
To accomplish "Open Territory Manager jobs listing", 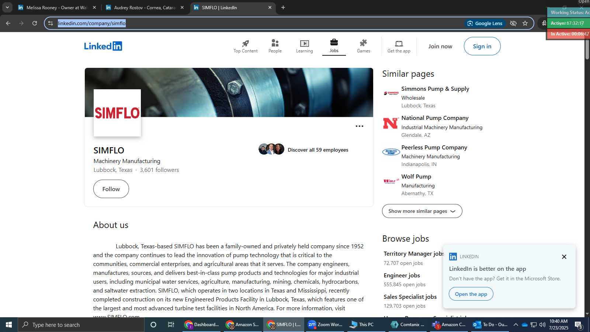I will [x=413, y=254].
